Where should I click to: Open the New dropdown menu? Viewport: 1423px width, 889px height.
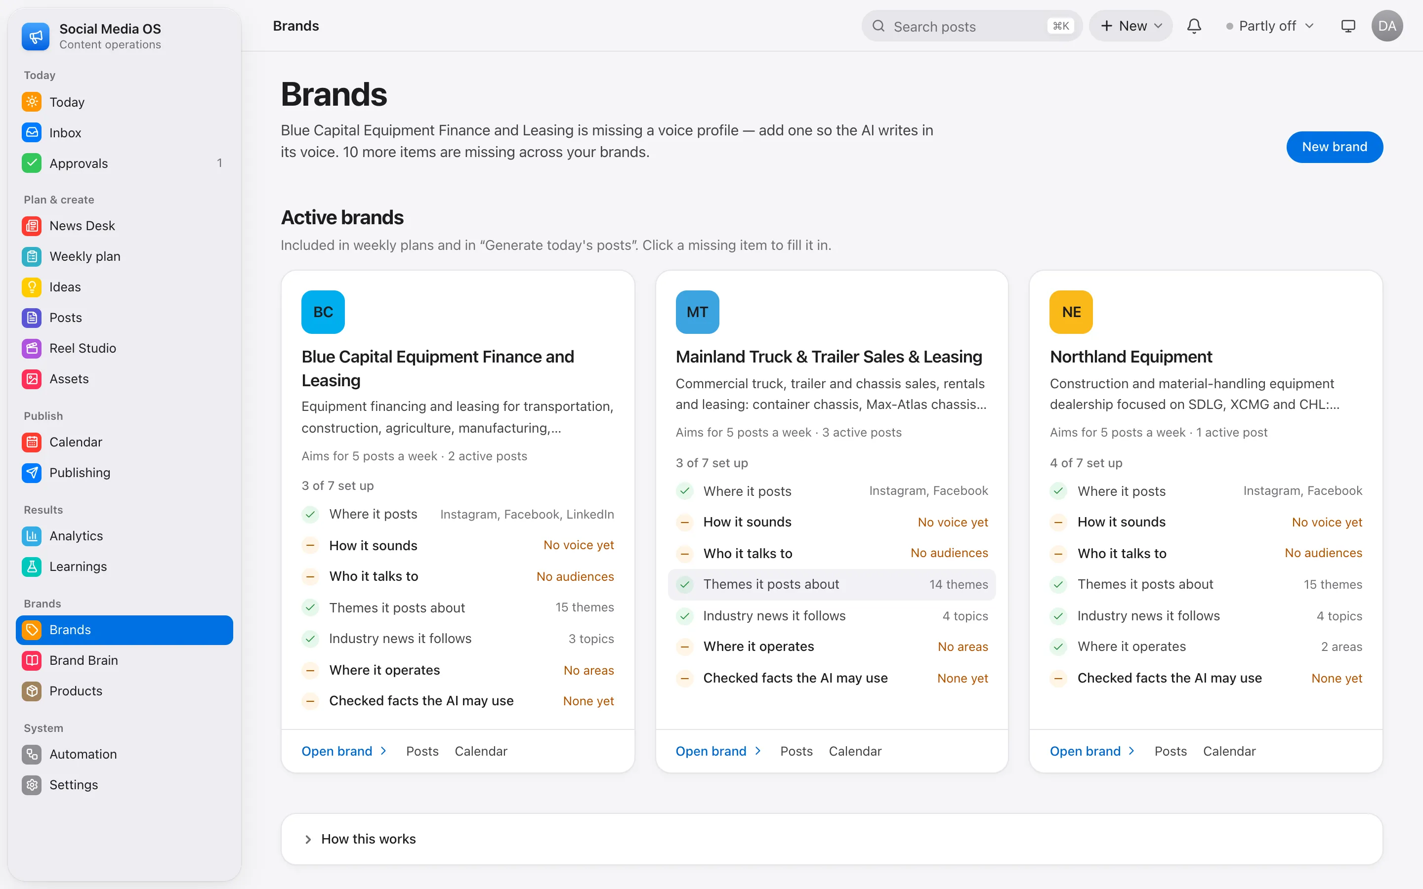pyautogui.click(x=1131, y=26)
